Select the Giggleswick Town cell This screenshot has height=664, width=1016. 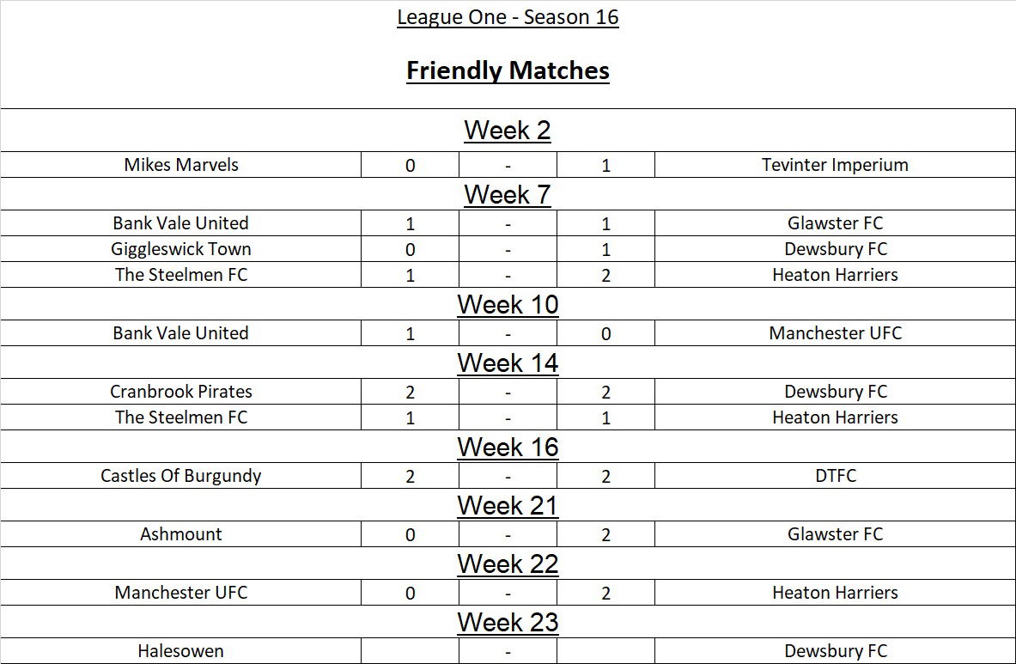181,249
